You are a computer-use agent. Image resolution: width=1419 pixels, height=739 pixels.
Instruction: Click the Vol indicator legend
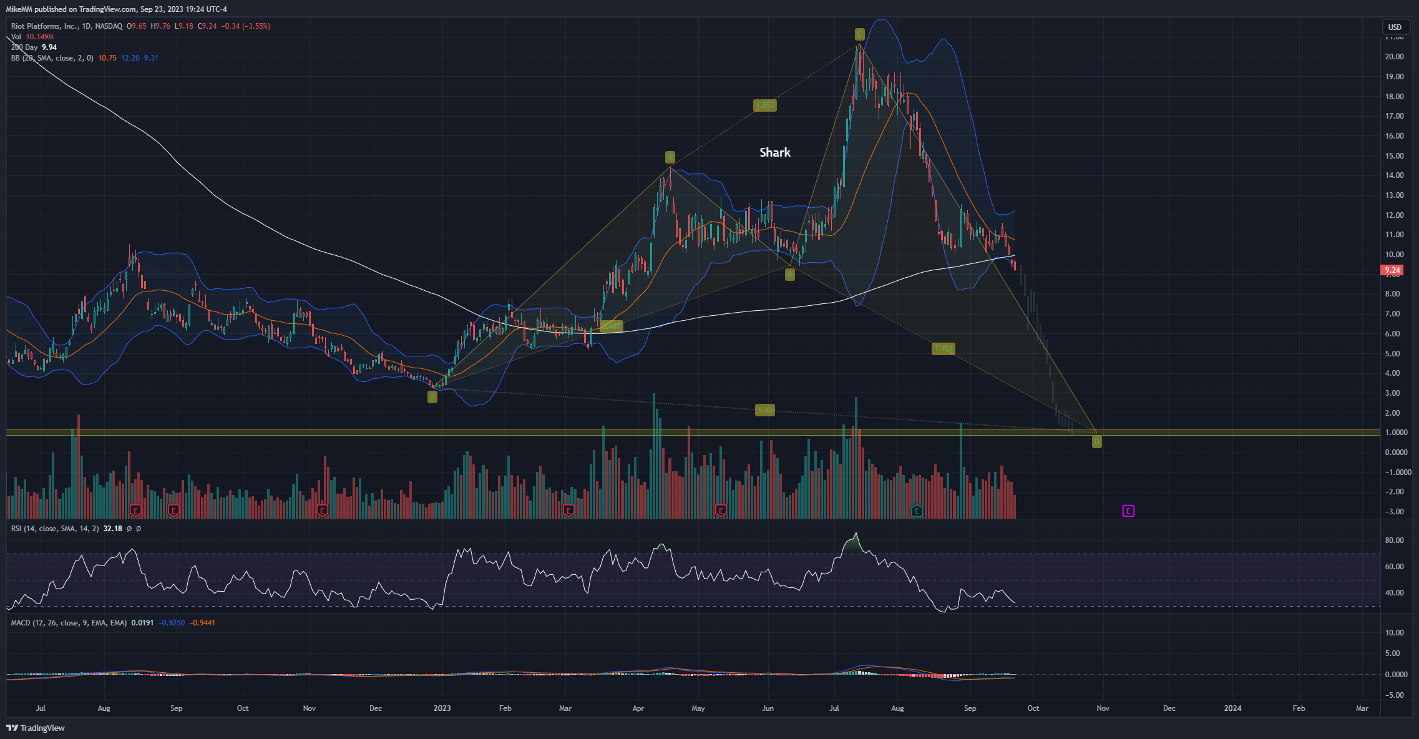(16, 37)
